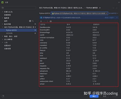Click the update badge next to 插件
Image resolution: width=121 pixels, height=99 pixels.
[30, 21]
